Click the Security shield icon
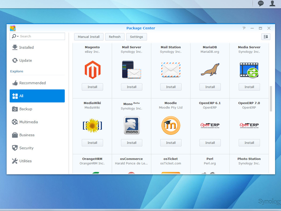The width and height of the screenshot is (281, 211). [x=15, y=148]
